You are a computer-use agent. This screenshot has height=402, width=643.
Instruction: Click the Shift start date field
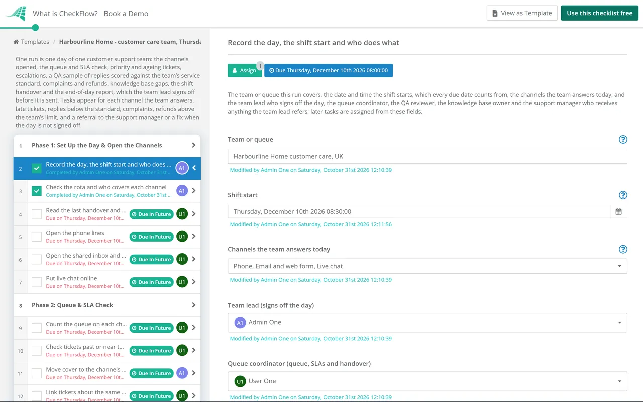(418, 211)
